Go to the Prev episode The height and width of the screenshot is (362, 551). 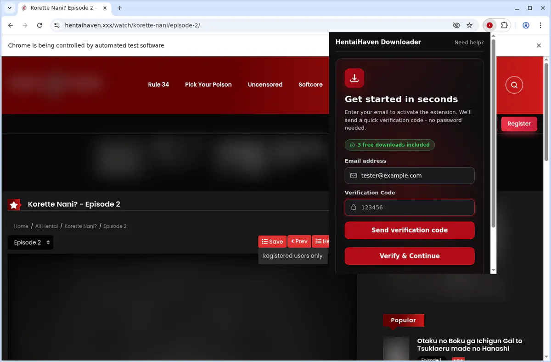click(x=299, y=241)
